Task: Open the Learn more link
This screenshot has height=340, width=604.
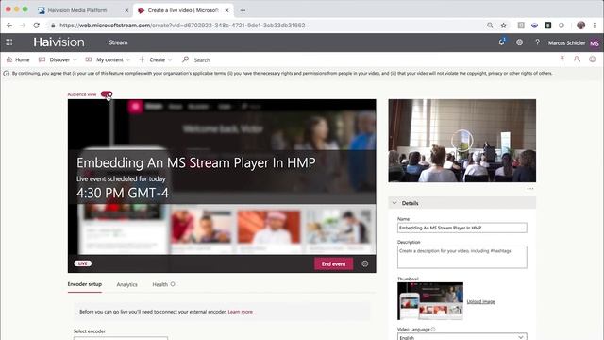Action: point(241,312)
